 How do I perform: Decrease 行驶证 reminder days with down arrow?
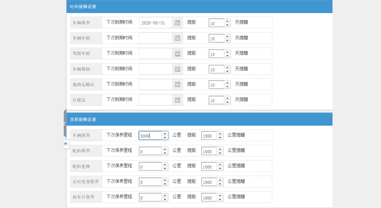pos(227,102)
